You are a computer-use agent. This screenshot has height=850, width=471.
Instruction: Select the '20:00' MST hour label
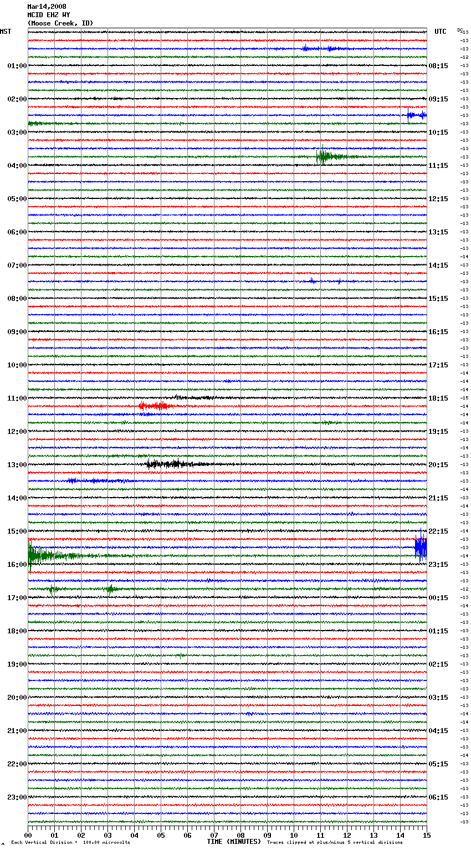[17, 698]
